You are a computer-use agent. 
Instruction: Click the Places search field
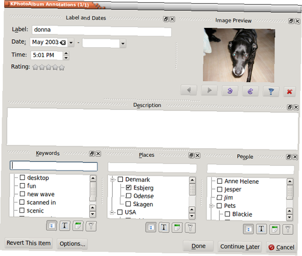(152, 168)
